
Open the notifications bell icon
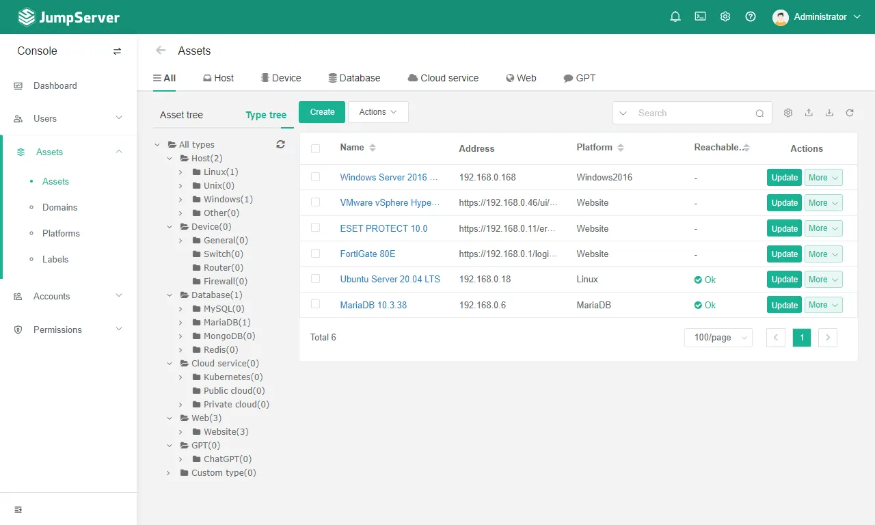point(675,17)
